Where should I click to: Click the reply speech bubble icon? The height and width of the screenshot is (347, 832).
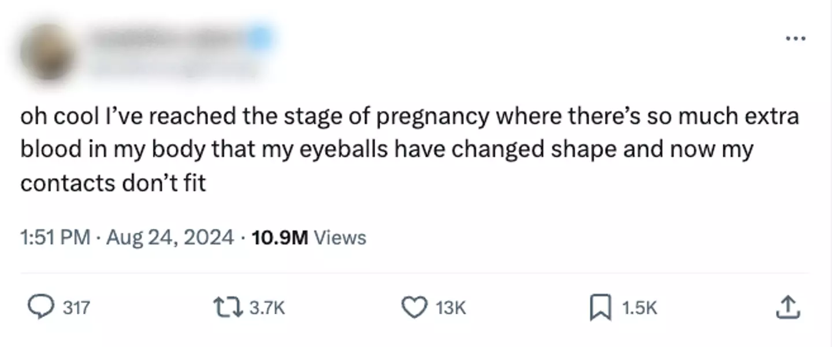(x=40, y=308)
